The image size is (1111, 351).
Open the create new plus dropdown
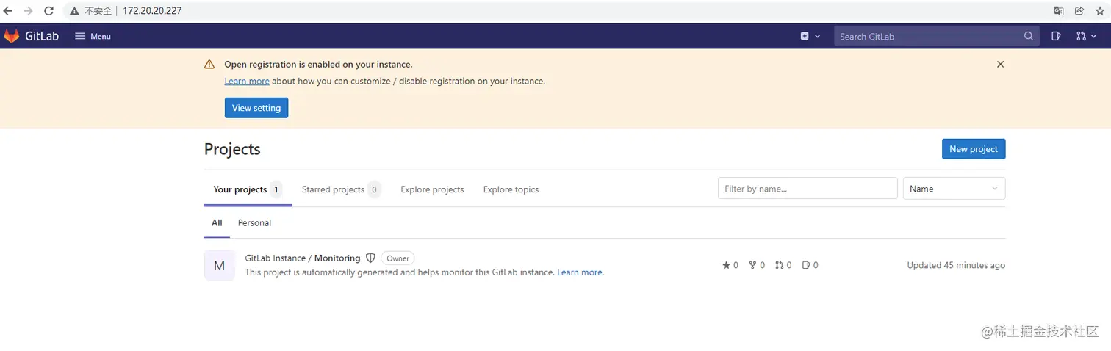click(x=810, y=36)
